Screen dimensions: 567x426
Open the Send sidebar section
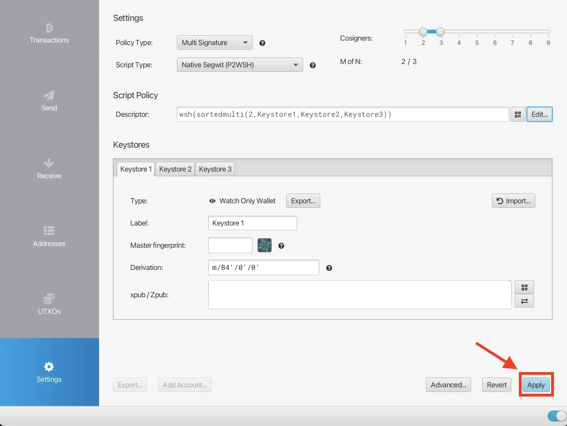49,101
